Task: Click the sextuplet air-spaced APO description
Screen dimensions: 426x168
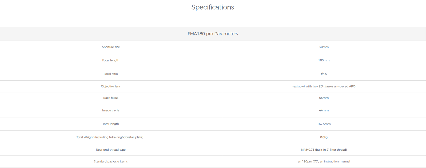Action: tap(324, 87)
